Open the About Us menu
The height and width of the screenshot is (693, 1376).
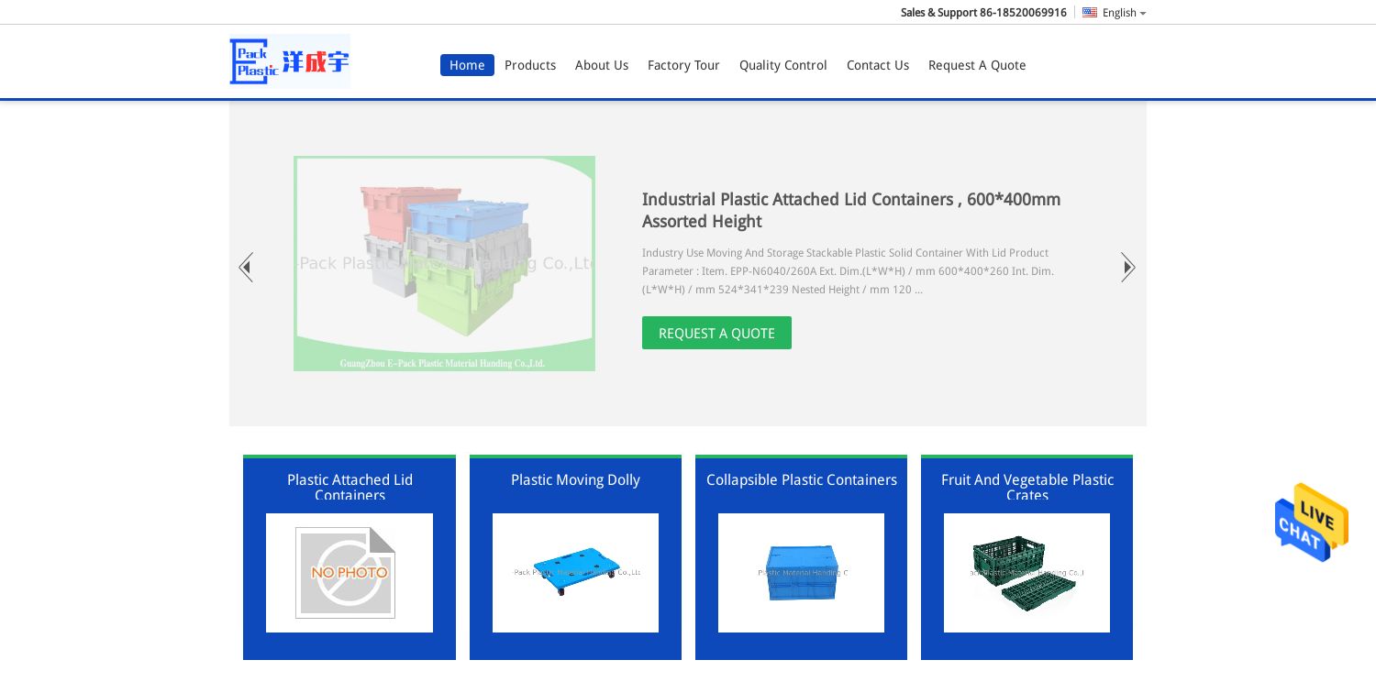coord(602,65)
